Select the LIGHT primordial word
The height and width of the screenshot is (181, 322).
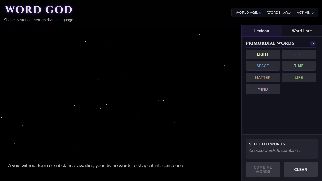263,54
